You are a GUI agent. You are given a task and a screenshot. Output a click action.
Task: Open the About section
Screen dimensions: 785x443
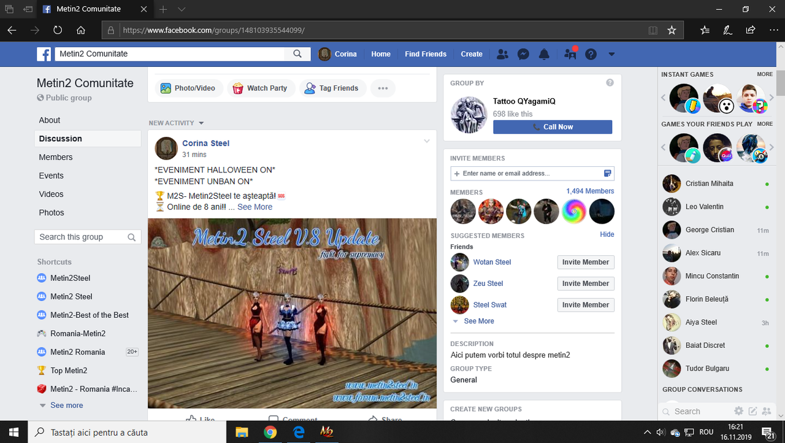tap(50, 120)
